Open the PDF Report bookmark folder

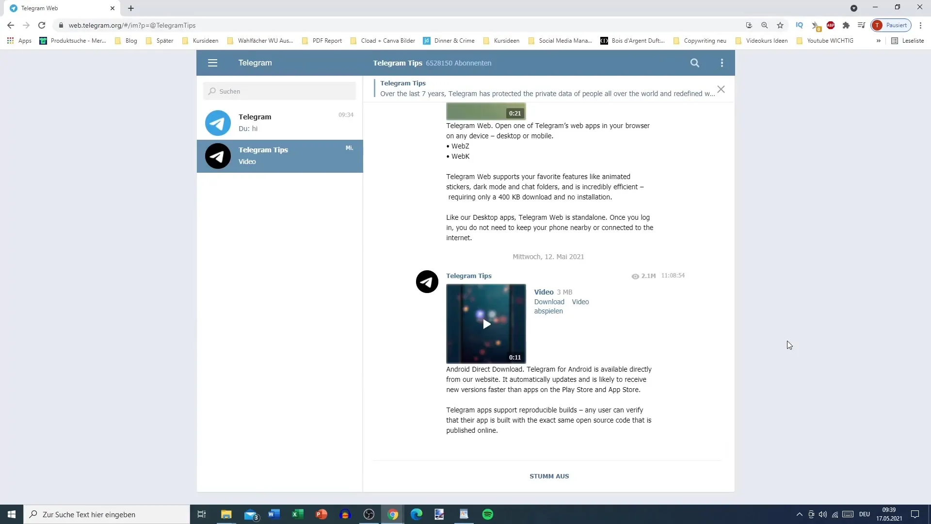click(x=322, y=41)
